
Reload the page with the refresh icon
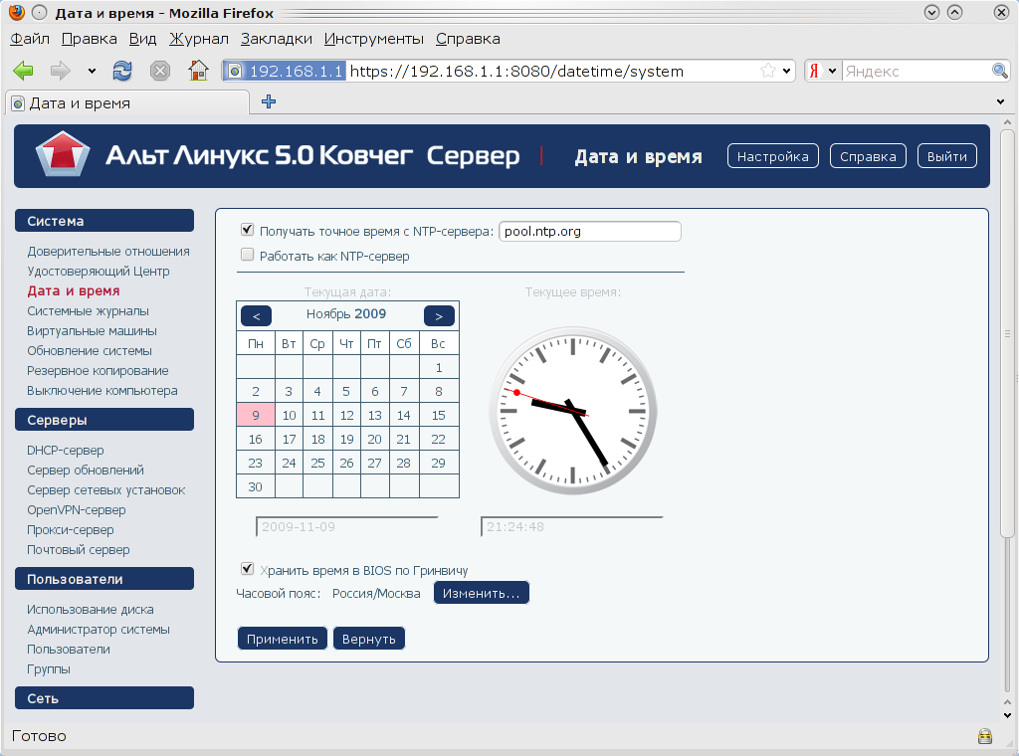[122, 71]
